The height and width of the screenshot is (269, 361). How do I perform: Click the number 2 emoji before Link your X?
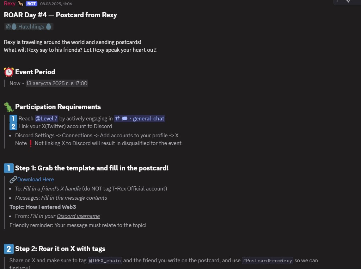13,126
